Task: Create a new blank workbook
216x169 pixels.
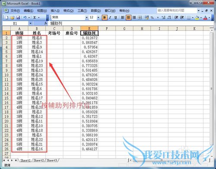Action: tap(6, 18)
